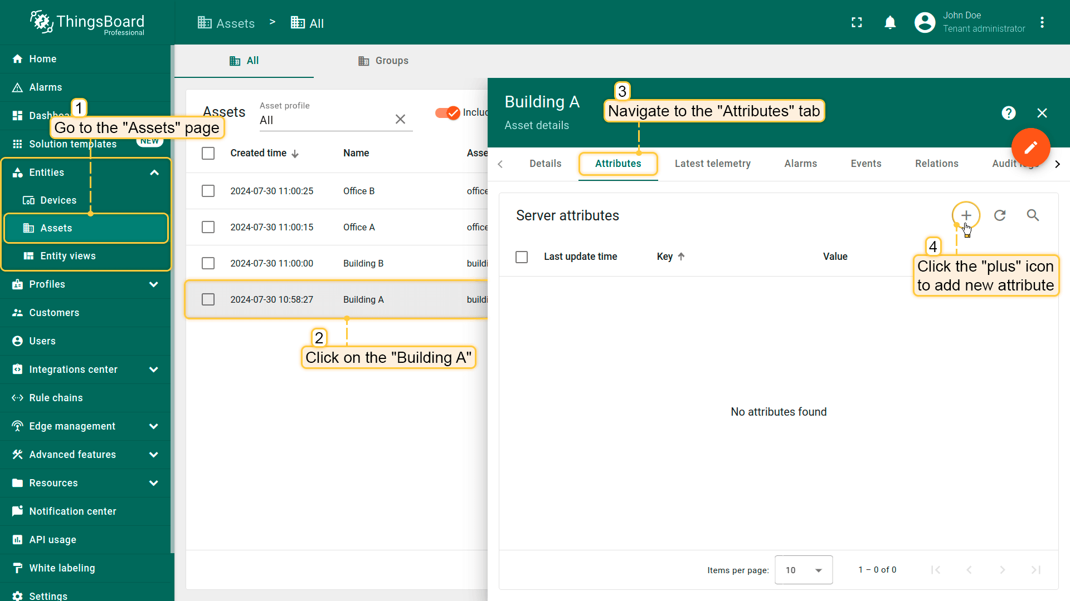Open the help icon in asset details
This screenshot has width=1070, height=601.
pyautogui.click(x=1008, y=113)
